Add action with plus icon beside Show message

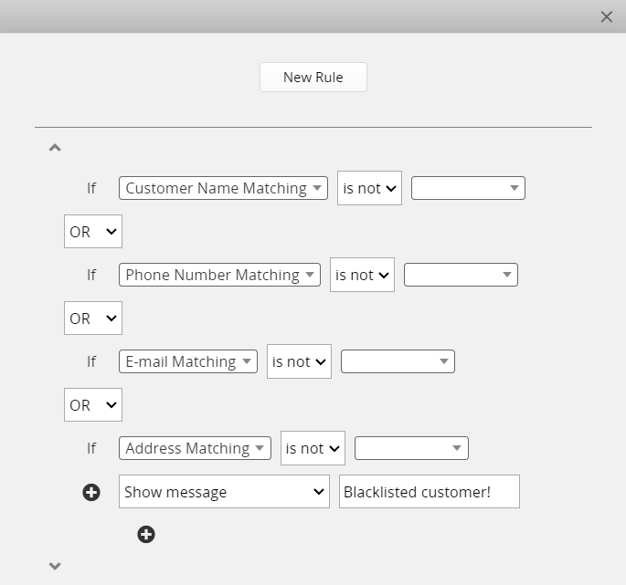(x=91, y=492)
